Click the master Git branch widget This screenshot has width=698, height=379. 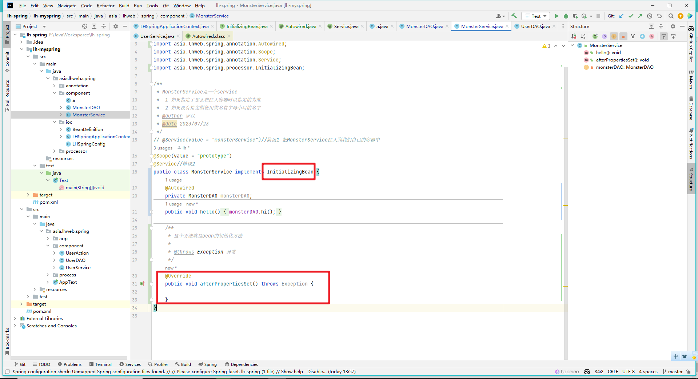[x=673, y=372]
